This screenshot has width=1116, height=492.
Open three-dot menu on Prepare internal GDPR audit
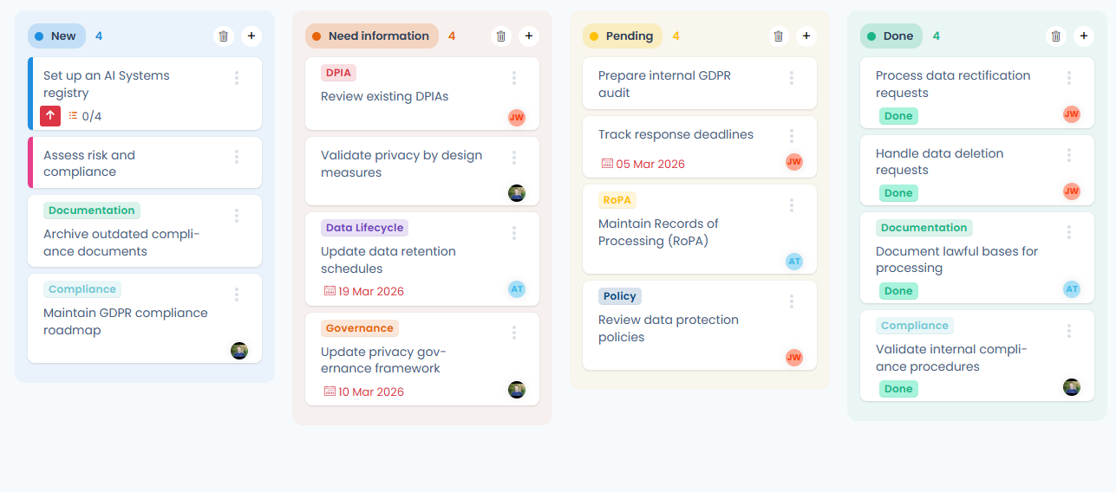pos(792,78)
